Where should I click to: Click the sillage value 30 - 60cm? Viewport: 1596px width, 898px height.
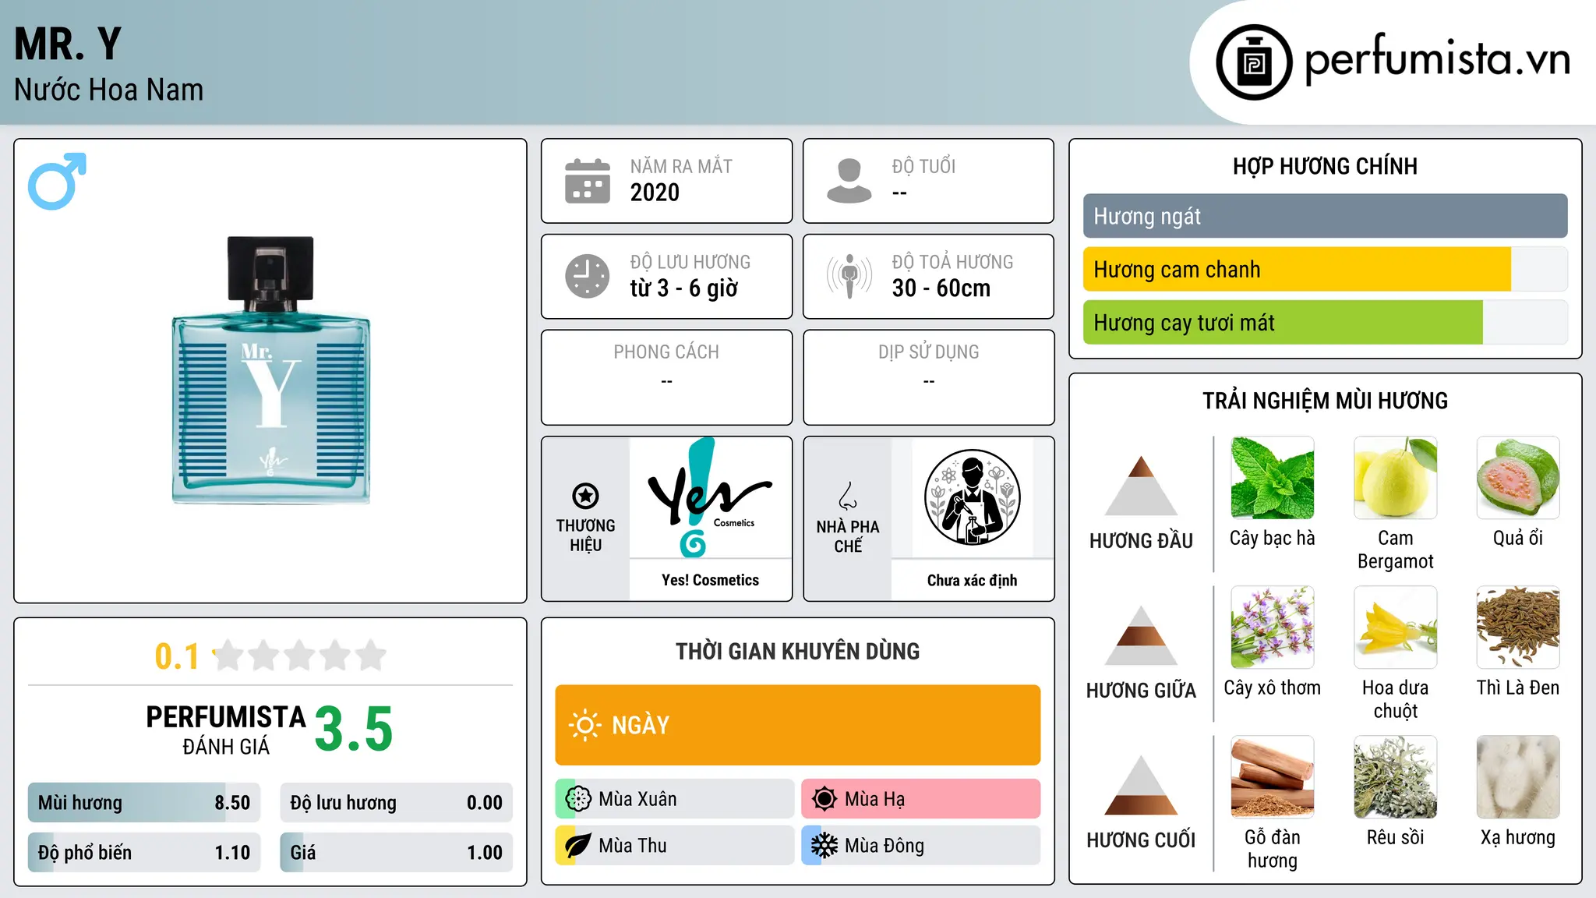pos(941,288)
